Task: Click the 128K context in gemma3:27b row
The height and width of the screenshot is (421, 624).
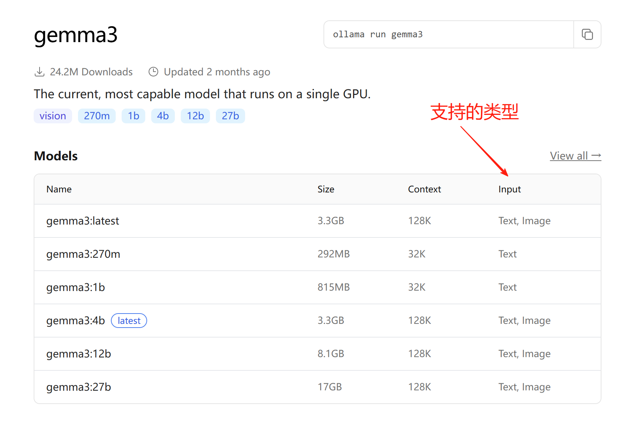Action: [420, 387]
